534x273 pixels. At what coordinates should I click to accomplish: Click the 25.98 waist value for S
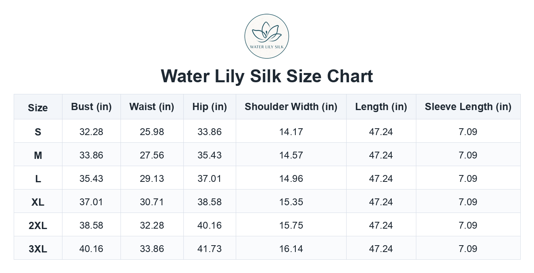152,132
